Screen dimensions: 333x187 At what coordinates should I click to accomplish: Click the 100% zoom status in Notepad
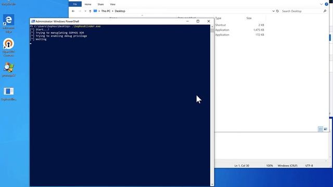point(270,166)
